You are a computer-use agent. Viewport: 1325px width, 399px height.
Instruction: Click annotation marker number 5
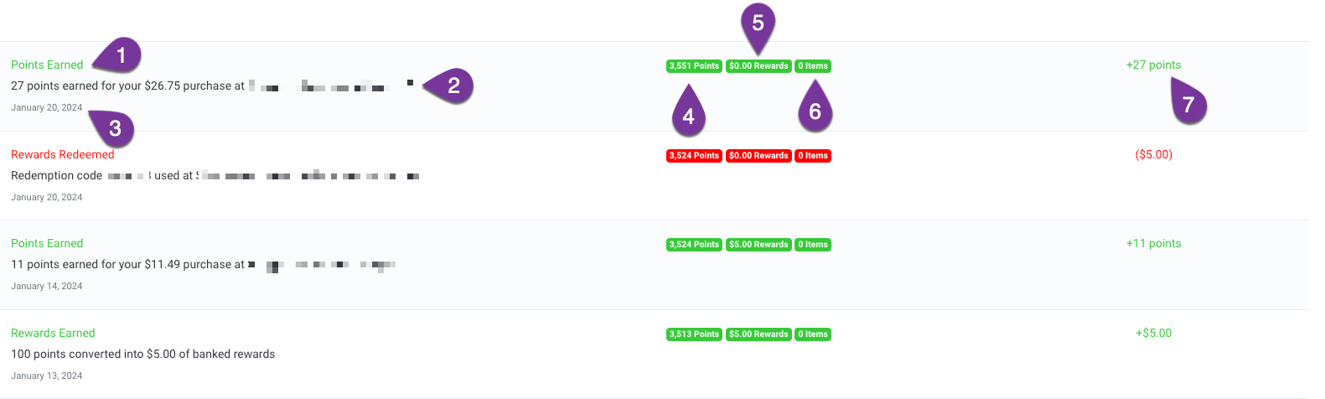758,23
